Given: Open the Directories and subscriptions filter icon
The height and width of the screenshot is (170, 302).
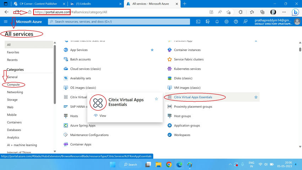Looking at the screenshot, I should 207,22.
